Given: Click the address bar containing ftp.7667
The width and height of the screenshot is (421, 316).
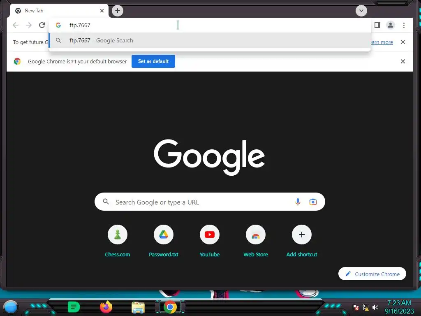Looking at the screenshot, I should 209,25.
